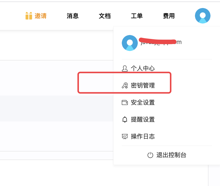Screen dimensions: 220x186
Task: Click the orange 邀请 invite link
Action: click(x=41, y=16)
